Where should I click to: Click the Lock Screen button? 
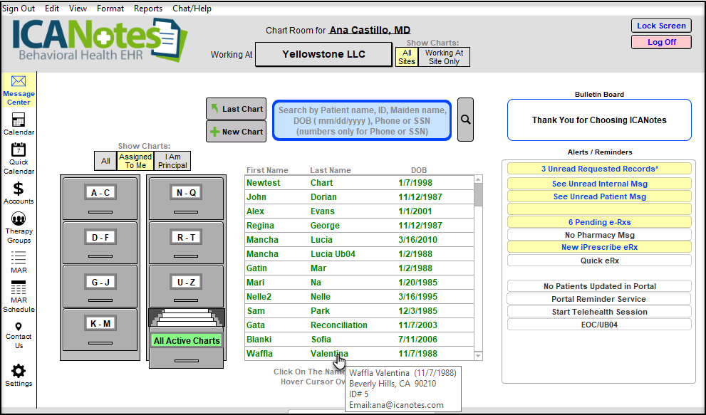point(661,26)
